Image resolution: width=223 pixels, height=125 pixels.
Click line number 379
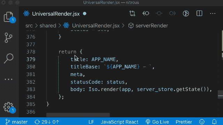point(31,59)
